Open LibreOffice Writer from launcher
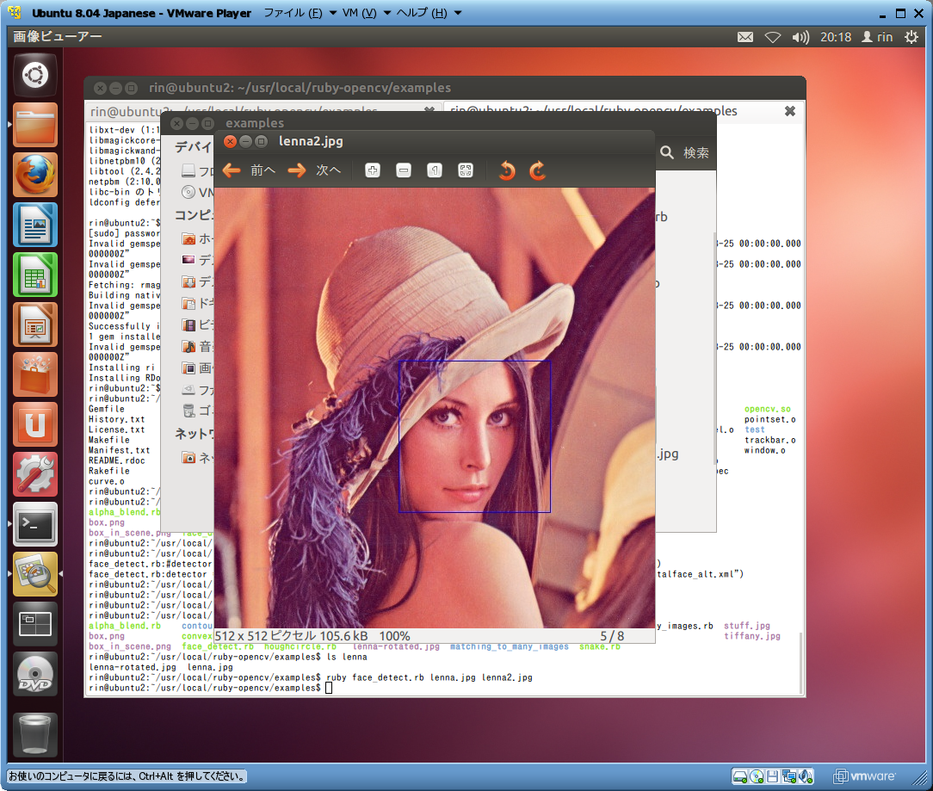Screen dimensions: 933x791 pos(35,225)
